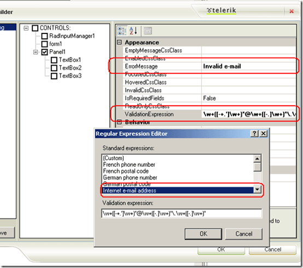Click OK in Regular Expression Editor
The width and height of the screenshot is (303, 268).
tap(203, 234)
